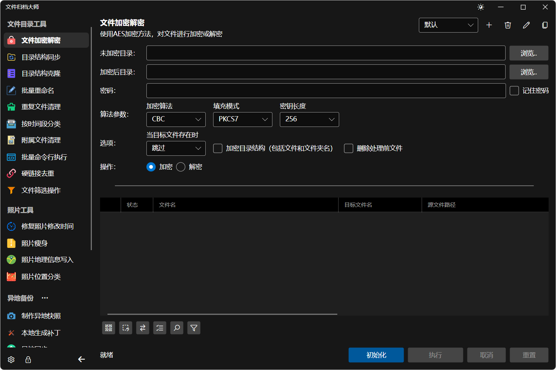Collapse the sidebar with the left arrow
556x370 pixels.
[x=82, y=359]
